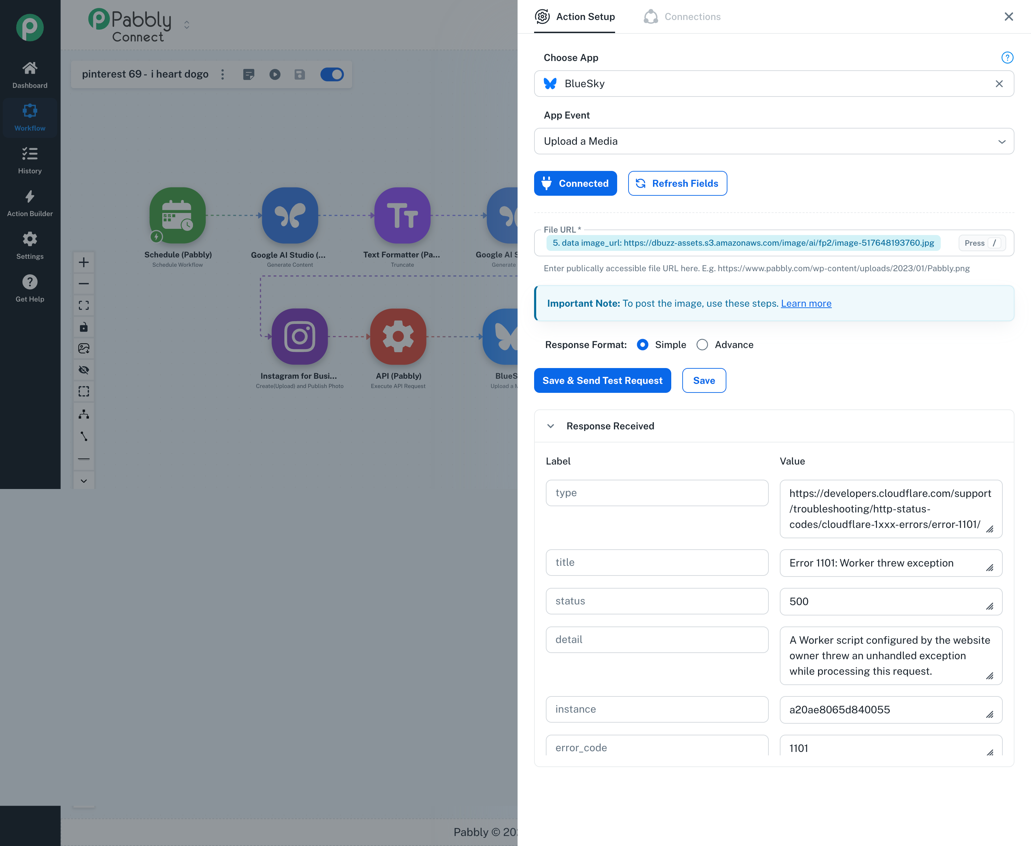This screenshot has width=1031, height=846.
Task: Click the status value 500
Action: pyautogui.click(x=891, y=601)
